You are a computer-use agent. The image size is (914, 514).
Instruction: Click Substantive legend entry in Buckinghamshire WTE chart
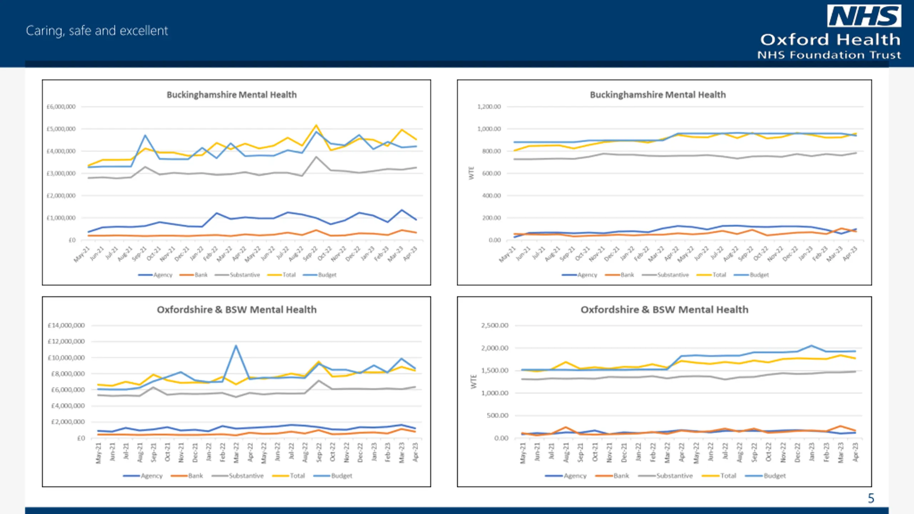point(665,274)
